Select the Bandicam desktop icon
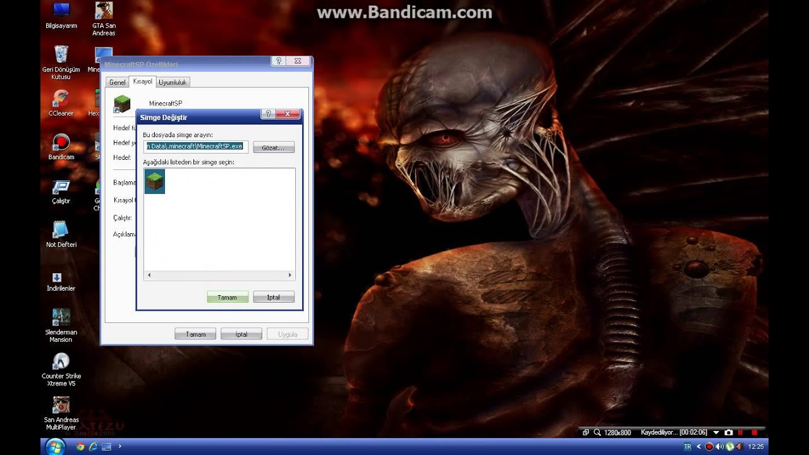This screenshot has height=455, width=809. [x=61, y=147]
